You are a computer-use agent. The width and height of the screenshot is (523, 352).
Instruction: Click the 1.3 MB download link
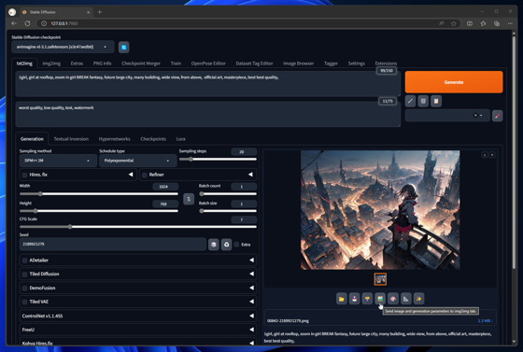[x=486, y=320]
